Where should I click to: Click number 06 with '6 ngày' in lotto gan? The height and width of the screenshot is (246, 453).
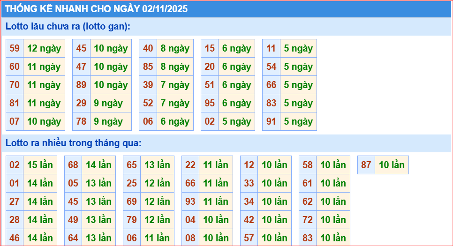[148, 121]
